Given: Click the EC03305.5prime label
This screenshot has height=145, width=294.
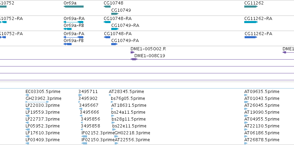Looking at the screenshot, I should click(43, 92).
